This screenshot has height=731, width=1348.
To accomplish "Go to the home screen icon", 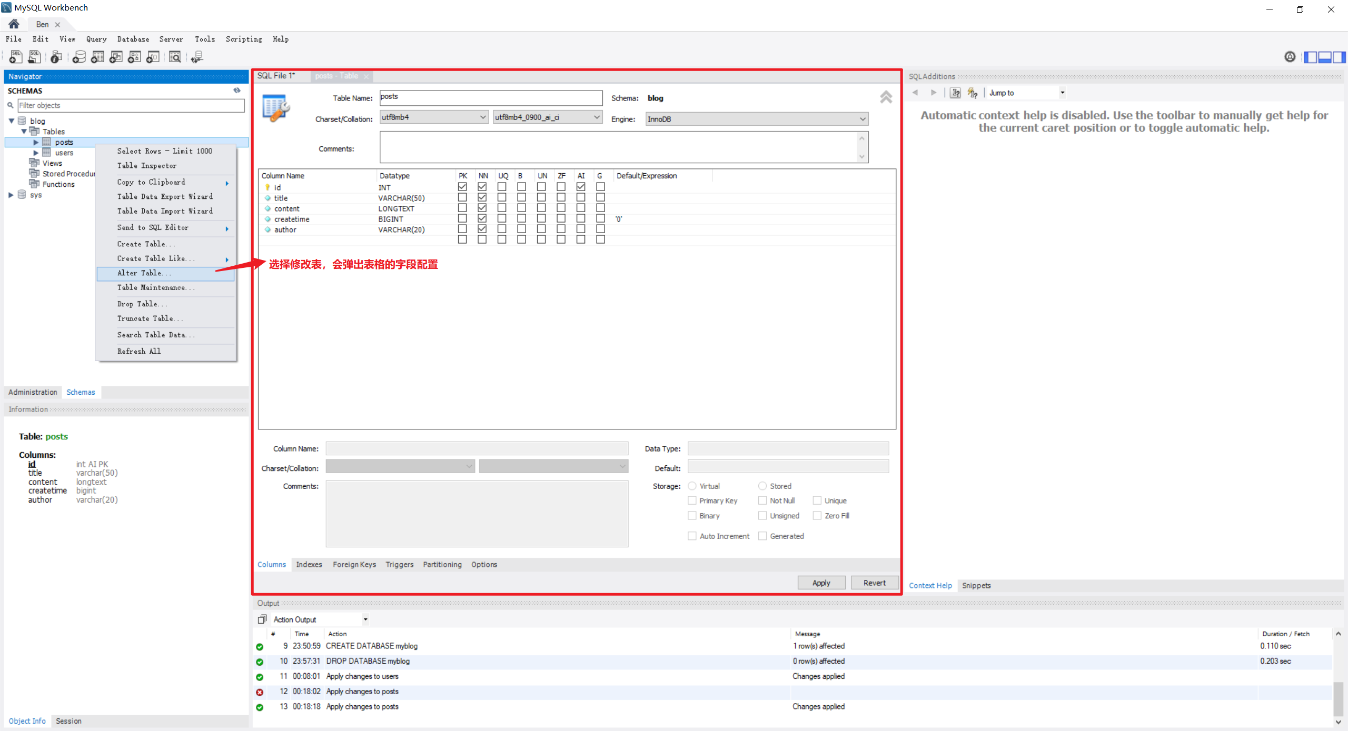I will 14,24.
